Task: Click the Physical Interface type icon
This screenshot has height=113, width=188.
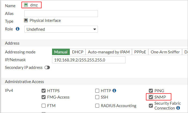Action: coord(26,20)
